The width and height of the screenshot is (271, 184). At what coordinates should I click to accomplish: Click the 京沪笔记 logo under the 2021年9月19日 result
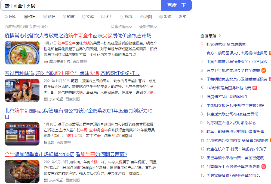click(46, 180)
